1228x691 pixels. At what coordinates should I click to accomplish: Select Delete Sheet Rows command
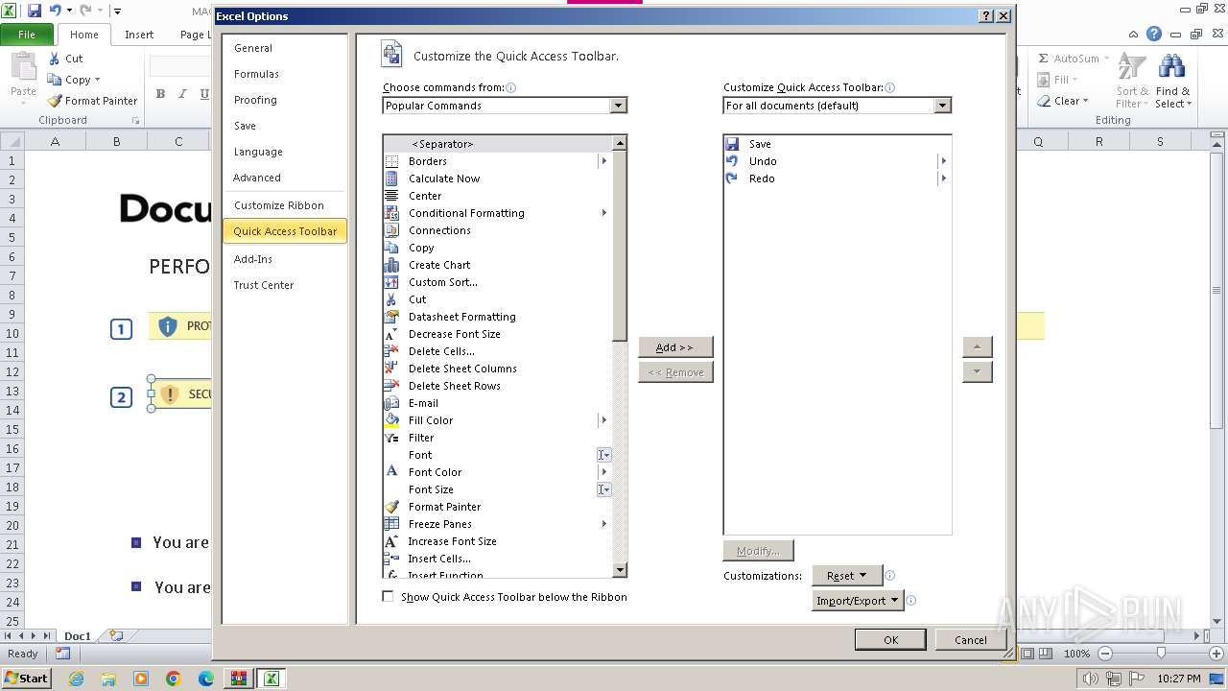[497, 386]
